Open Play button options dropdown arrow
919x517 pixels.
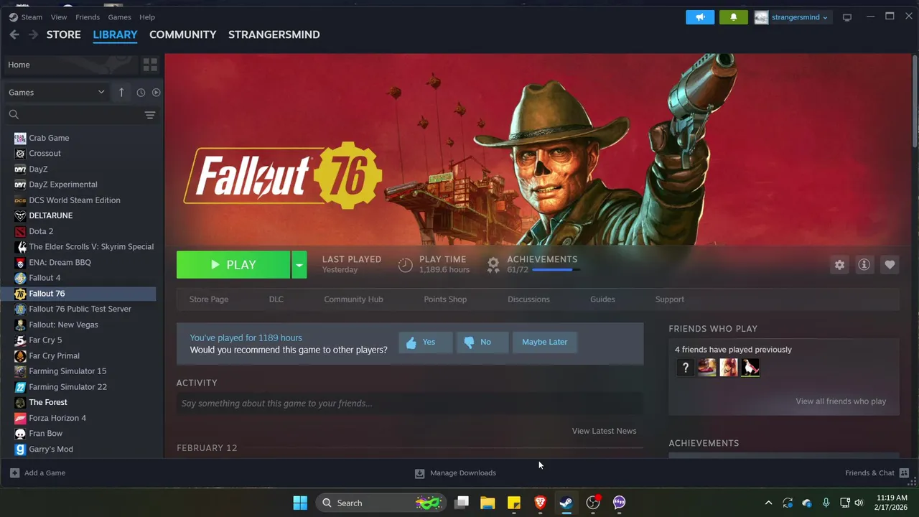click(299, 265)
